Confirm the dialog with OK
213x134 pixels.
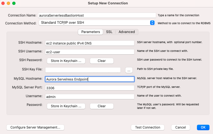[x=203, y=127]
